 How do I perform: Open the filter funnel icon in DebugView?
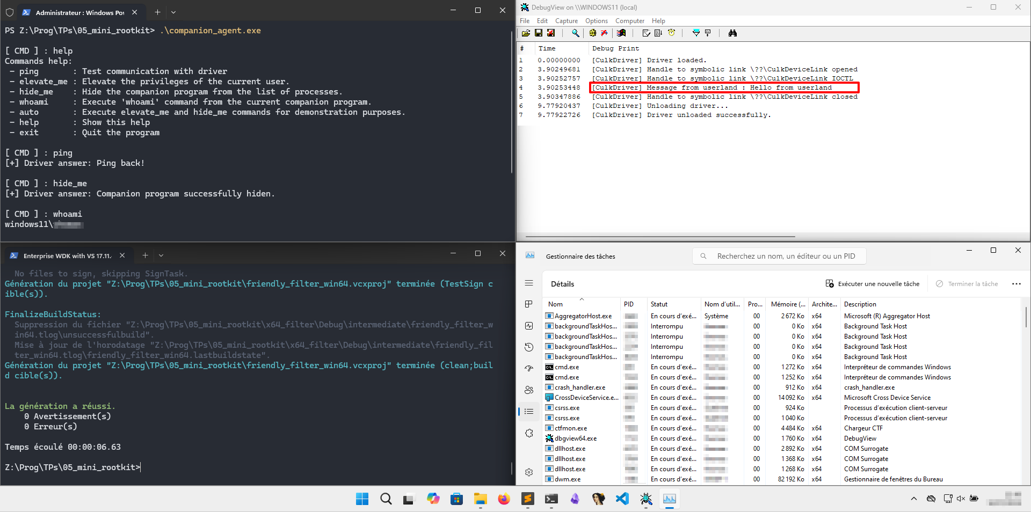coord(695,33)
